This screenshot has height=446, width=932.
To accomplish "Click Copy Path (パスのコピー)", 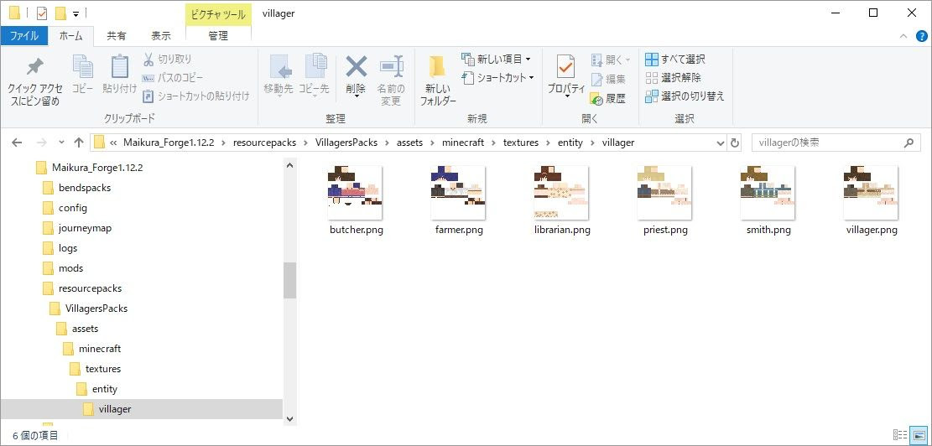I will pyautogui.click(x=172, y=78).
